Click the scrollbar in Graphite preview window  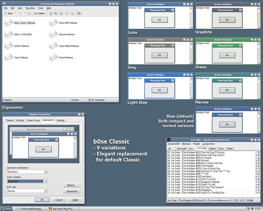point(259,18)
